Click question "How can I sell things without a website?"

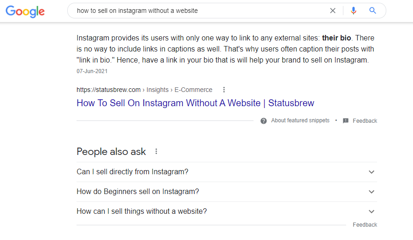pos(142,211)
